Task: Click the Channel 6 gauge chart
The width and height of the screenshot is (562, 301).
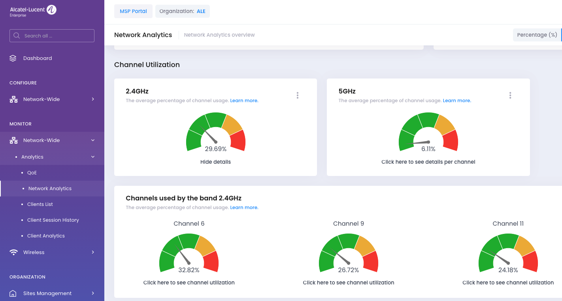Action: (x=189, y=253)
